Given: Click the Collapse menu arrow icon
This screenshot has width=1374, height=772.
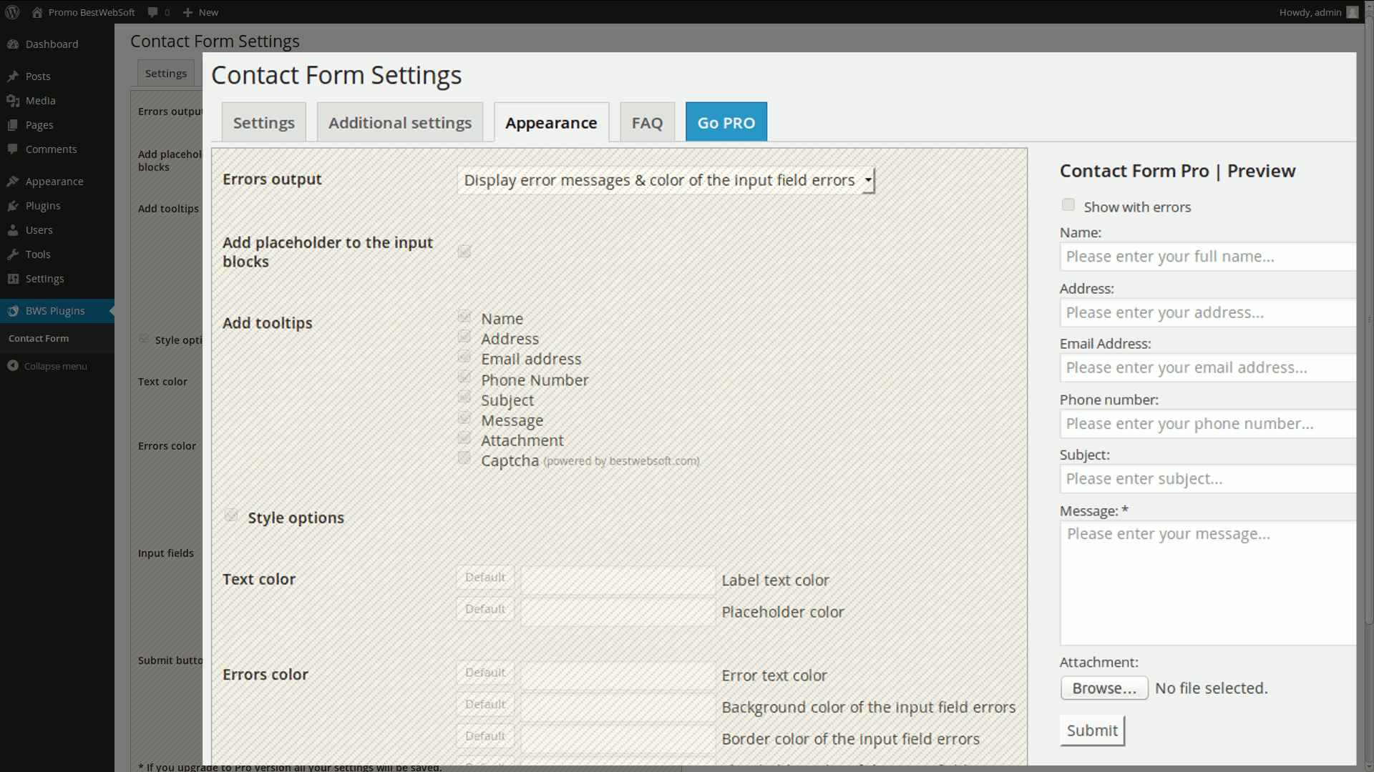Looking at the screenshot, I should pos(13,366).
